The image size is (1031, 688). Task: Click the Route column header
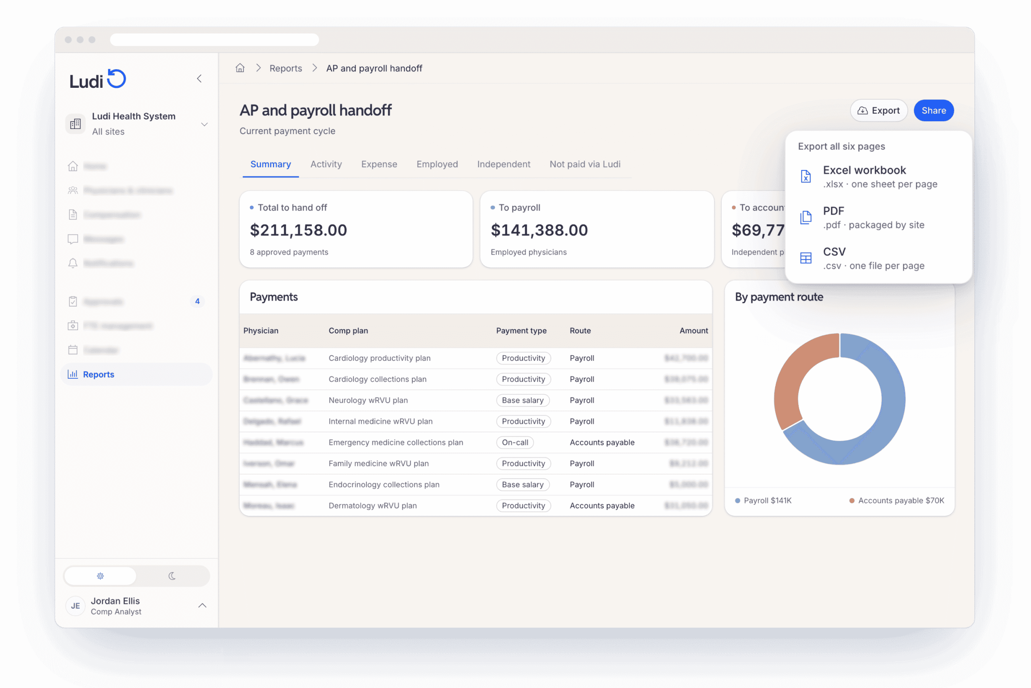[580, 330]
